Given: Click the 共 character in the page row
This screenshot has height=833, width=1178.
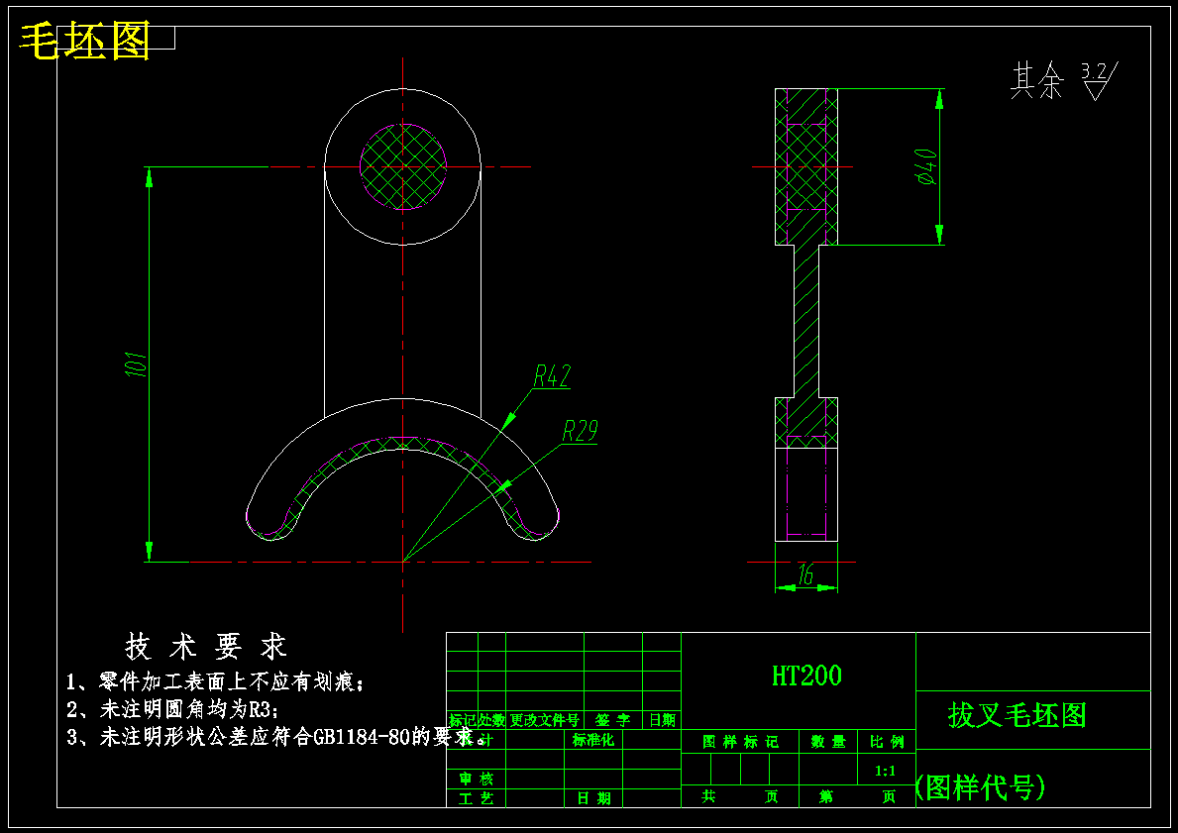Looking at the screenshot, I should [x=708, y=796].
